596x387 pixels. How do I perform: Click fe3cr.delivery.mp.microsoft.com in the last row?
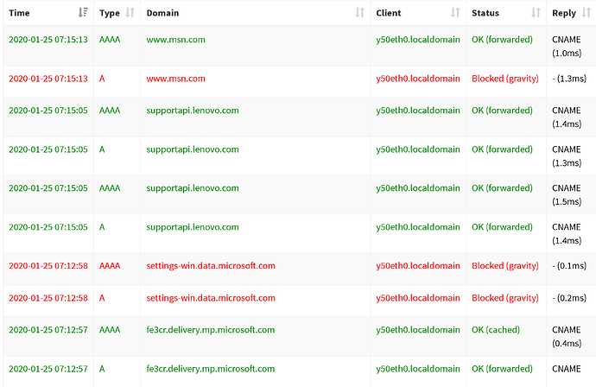[x=210, y=369]
